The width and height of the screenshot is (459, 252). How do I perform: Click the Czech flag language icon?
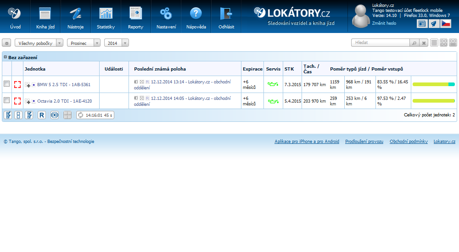(446, 24)
